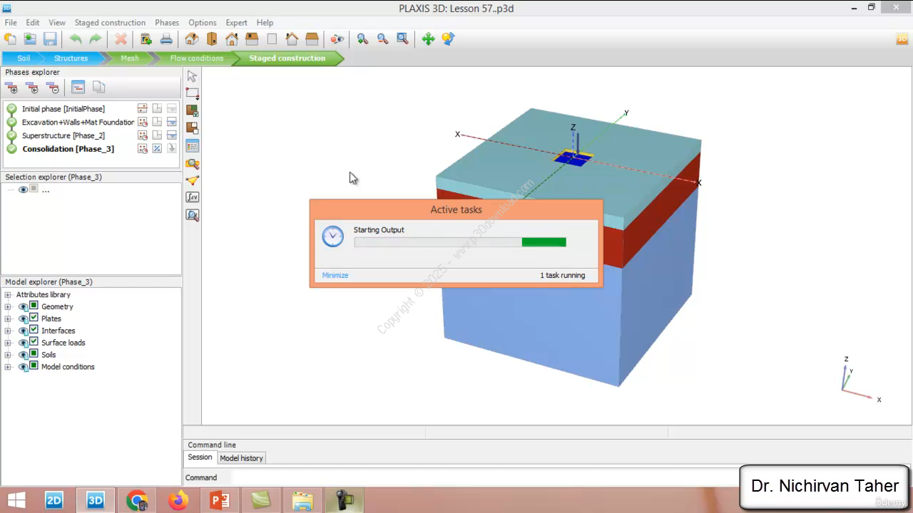Save the project with the floppy disk icon
The image size is (913, 513).
[x=50, y=39]
